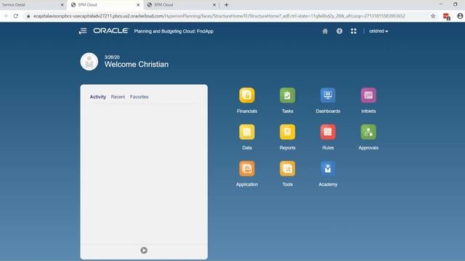This screenshot has width=465, height=261.
Task: Open the Application icon
Action: [247, 169]
